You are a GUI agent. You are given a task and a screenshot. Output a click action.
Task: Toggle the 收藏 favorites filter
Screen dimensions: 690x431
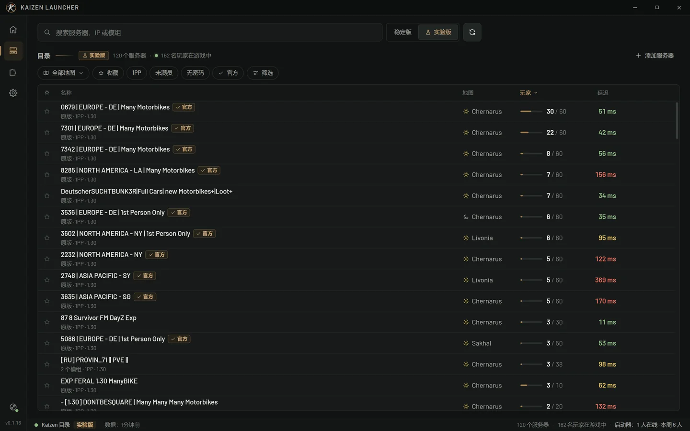[x=108, y=73]
